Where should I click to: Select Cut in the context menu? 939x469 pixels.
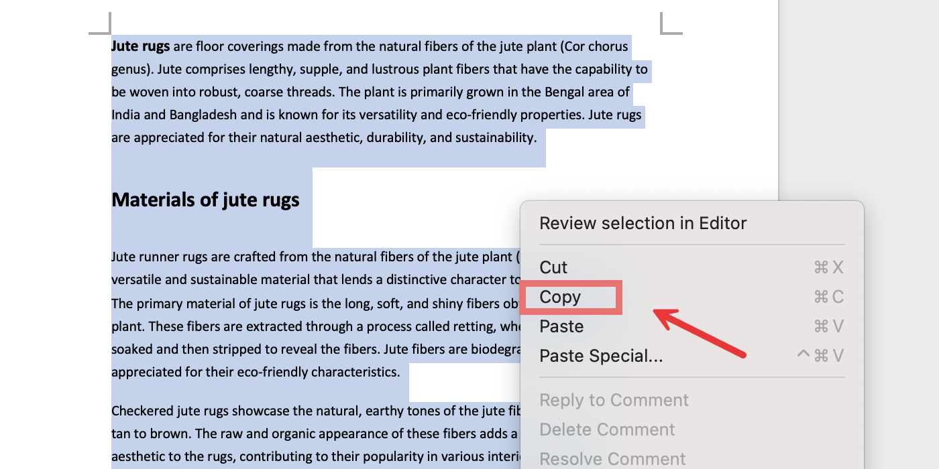[x=554, y=267]
